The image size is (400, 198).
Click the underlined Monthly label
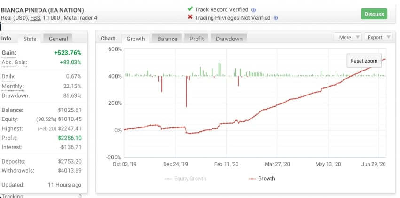click(x=13, y=86)
